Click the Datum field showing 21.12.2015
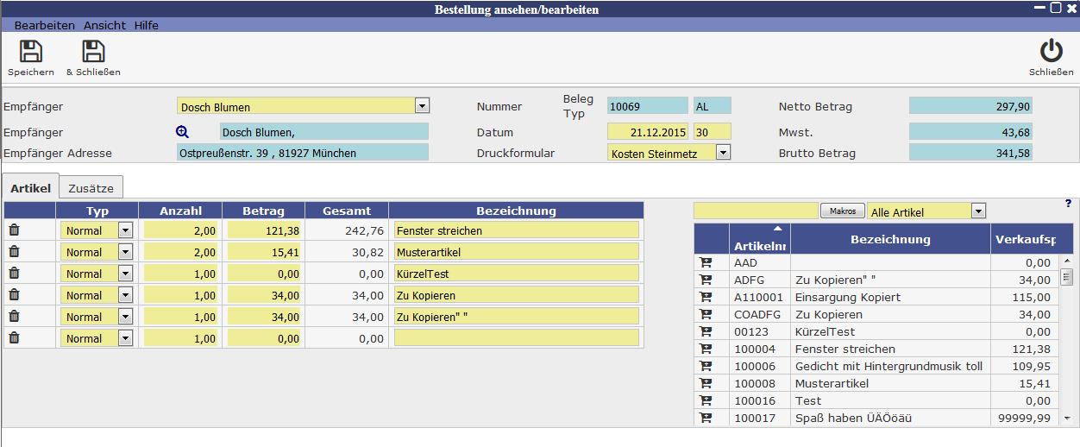 pos(648,132)
